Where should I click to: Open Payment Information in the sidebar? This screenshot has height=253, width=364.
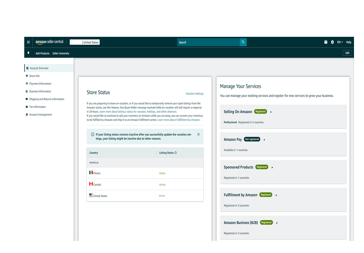40,84
